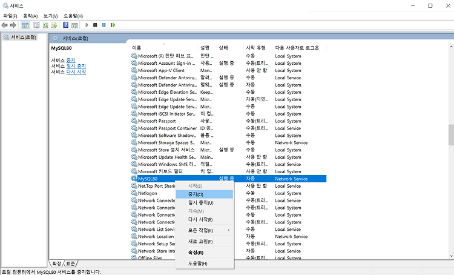This screenshot has height=275, width=454.
Task: Select Microsoft Store 설치 서비스 row
Action: [228, 150]
